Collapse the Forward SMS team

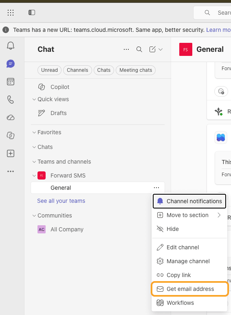point(34,175)
